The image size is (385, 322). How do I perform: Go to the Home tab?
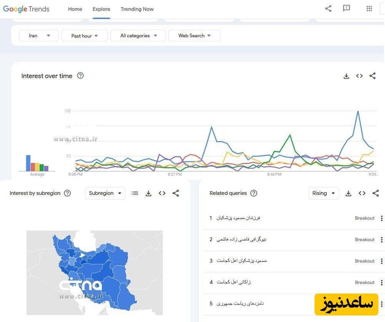75,9
